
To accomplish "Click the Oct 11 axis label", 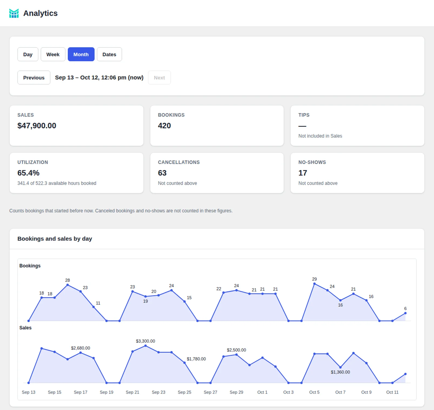I will pos(392,392).
